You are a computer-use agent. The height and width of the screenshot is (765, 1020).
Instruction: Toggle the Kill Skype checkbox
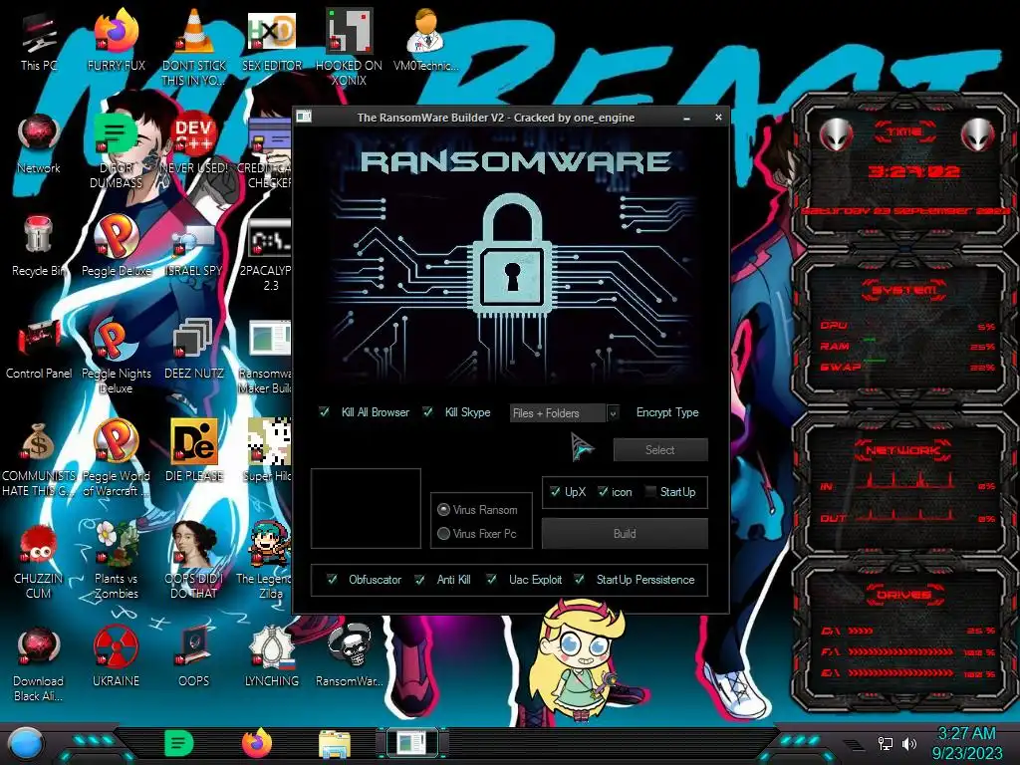(x=427, y=411)
